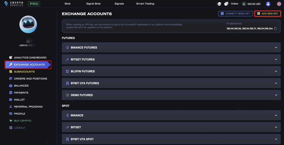Click the PRO badge
The height and width of the screenshot is (145, 284).
tap(34, 4)
